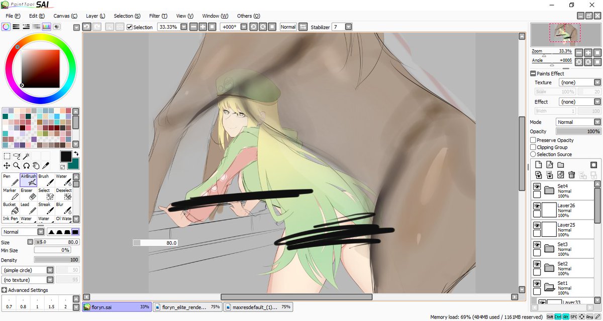Open the Filter menu

tap(158, 16)
